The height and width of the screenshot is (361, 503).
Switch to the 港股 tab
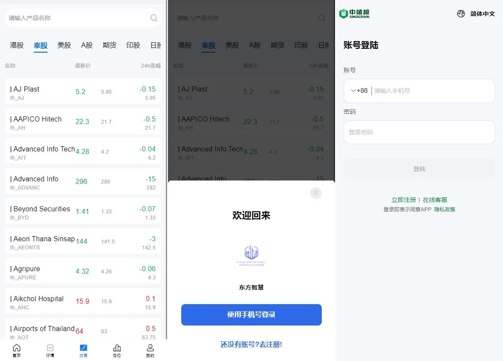pos(17,45)
